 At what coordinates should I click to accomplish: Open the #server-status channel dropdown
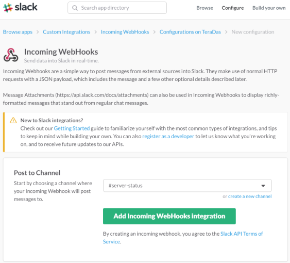point(187,186)
